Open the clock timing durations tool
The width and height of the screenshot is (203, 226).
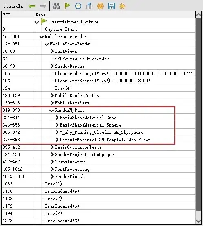tap(78, 6)
